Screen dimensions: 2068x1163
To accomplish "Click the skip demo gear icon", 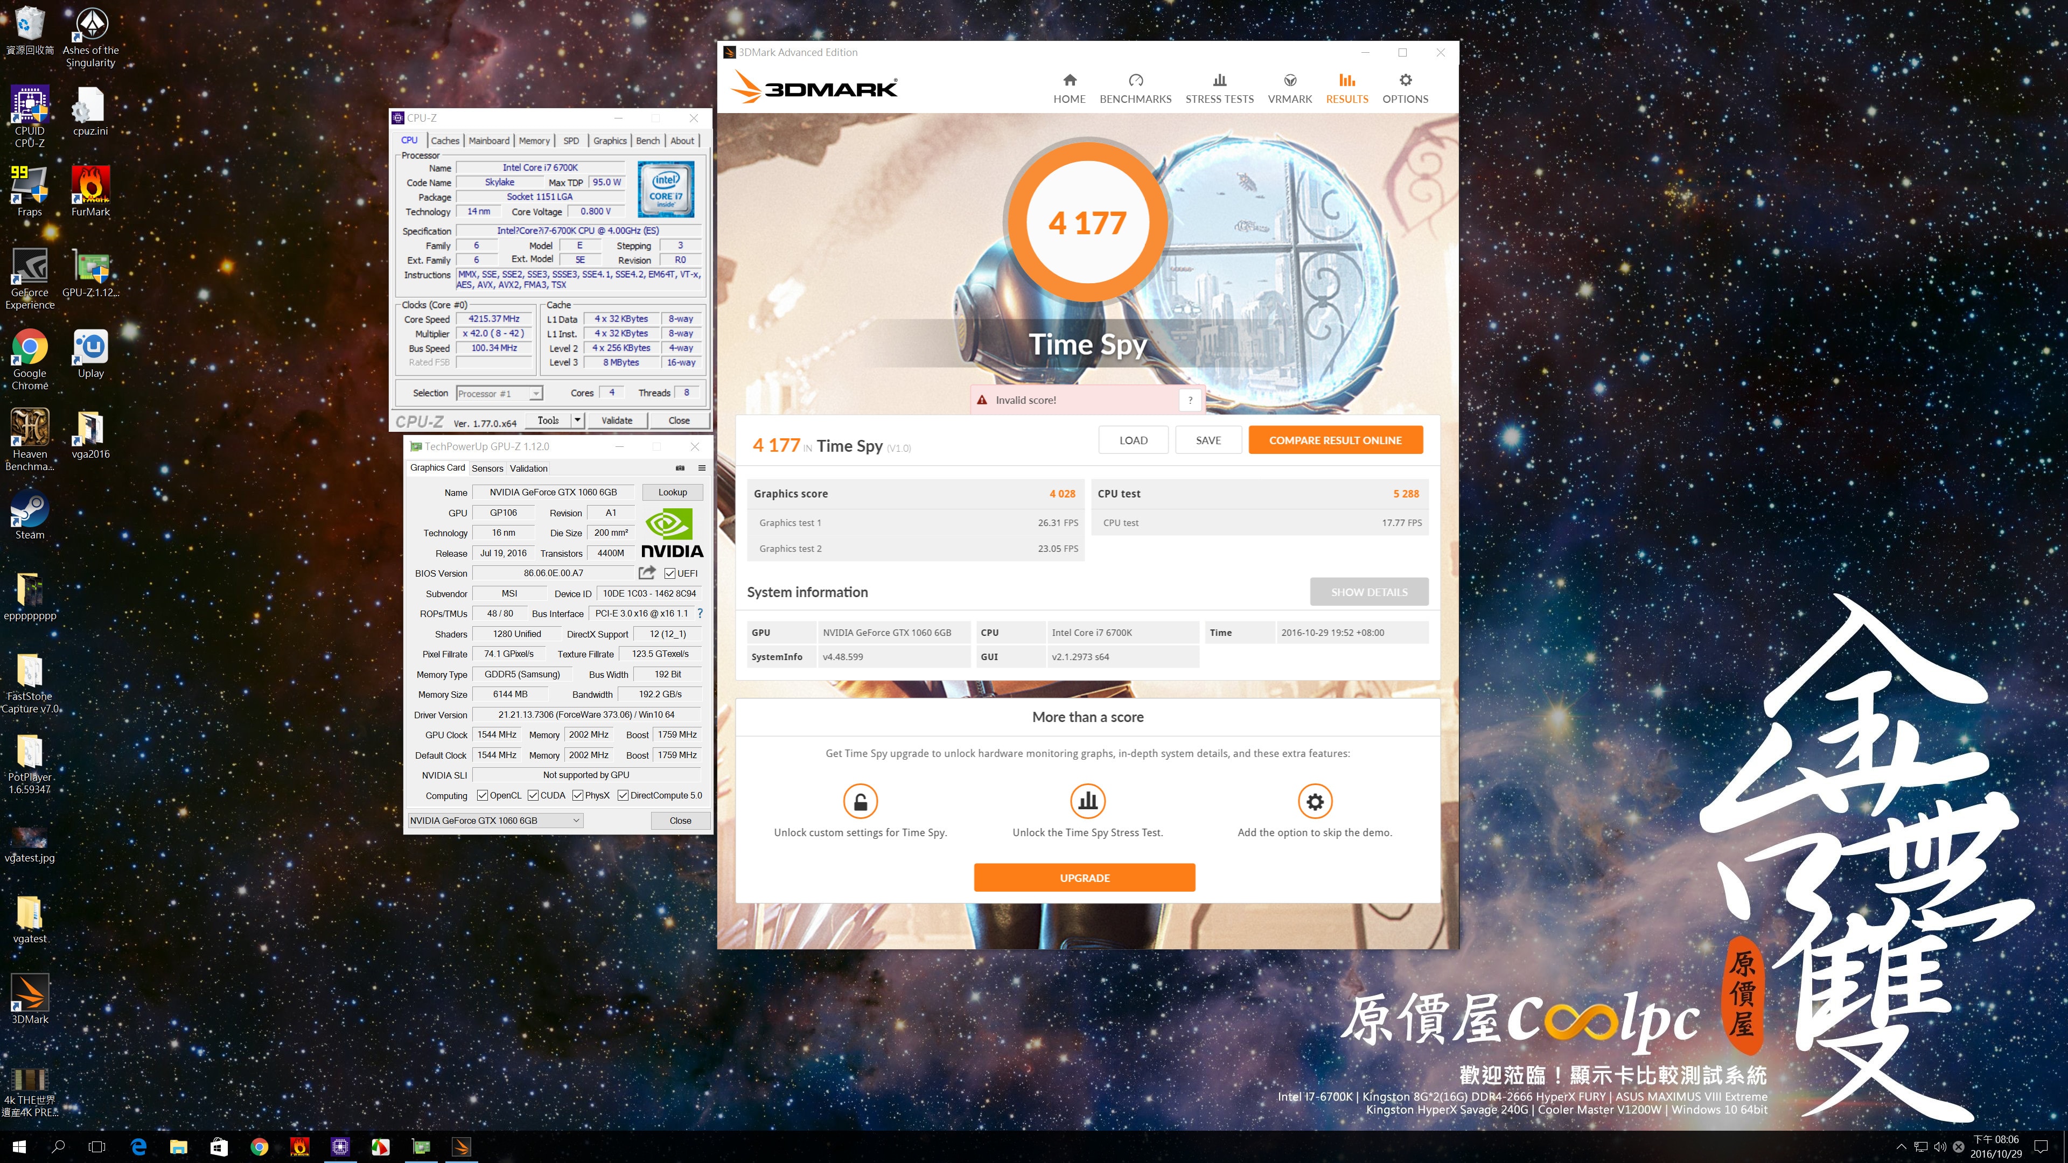I will point(1315,801).
